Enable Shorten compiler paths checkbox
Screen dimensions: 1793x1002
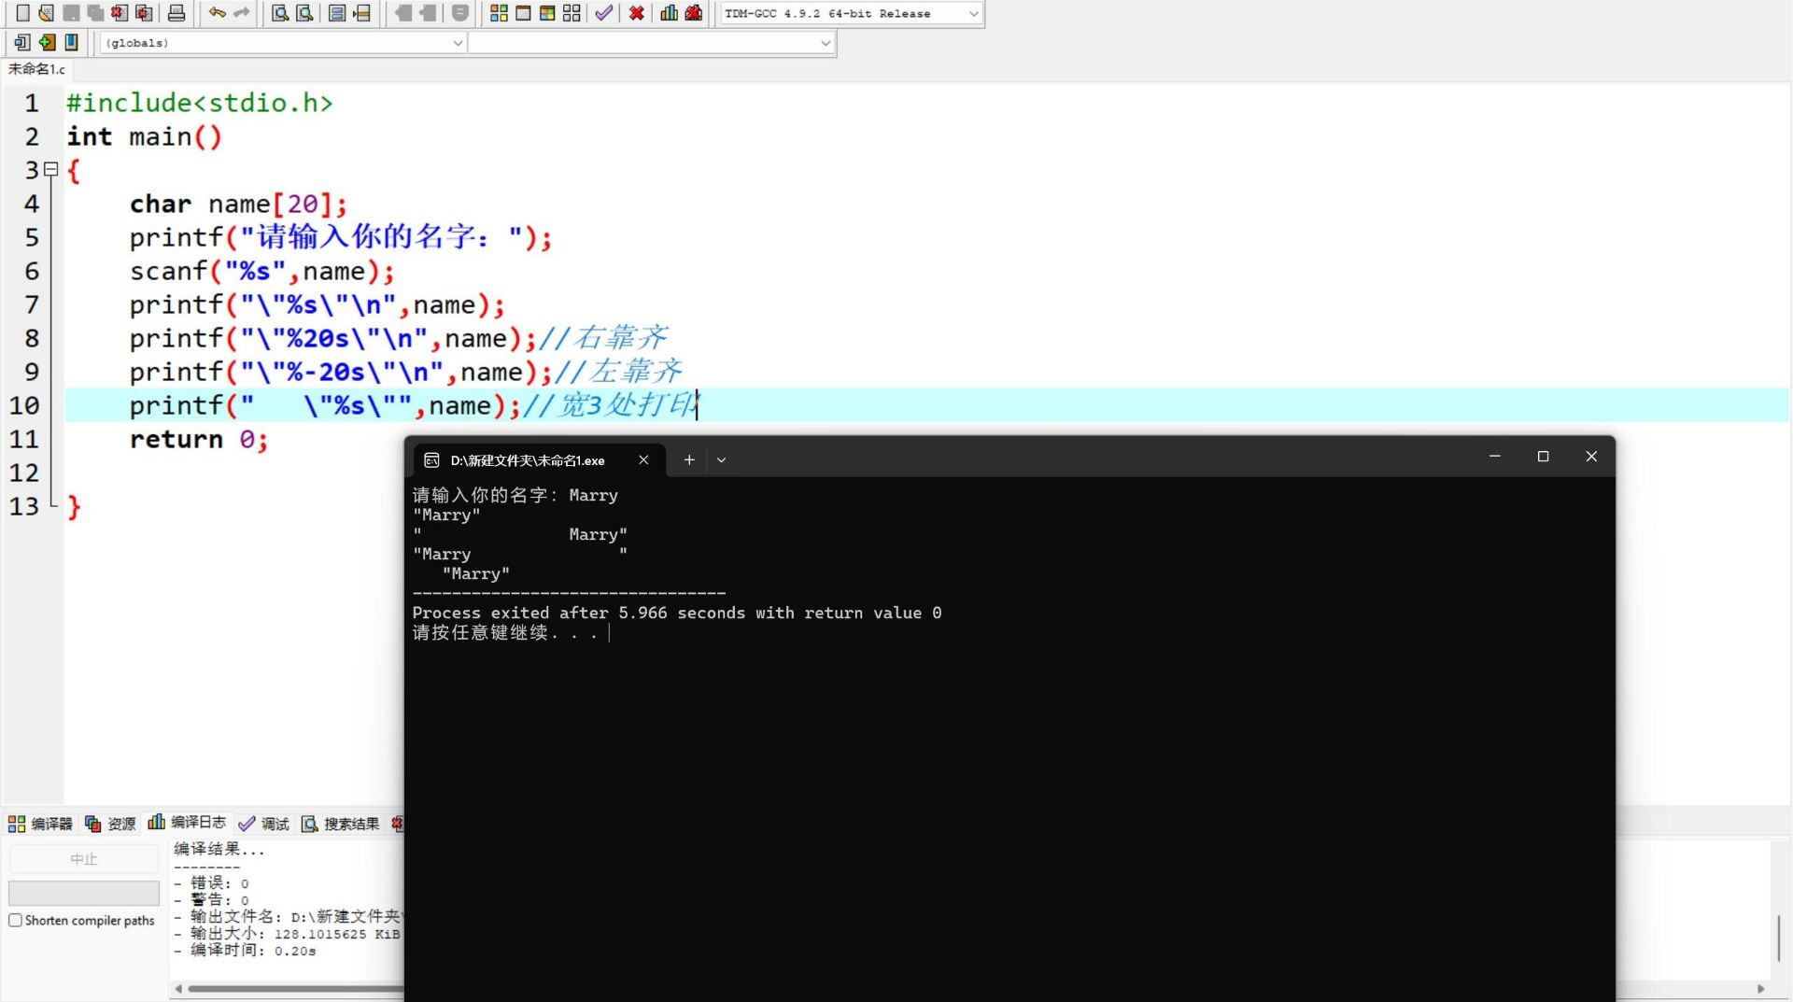click(x=15, y=920)
